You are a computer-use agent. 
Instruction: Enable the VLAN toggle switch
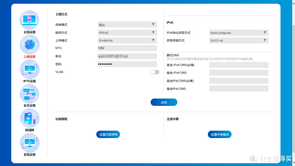click(154, 72)
